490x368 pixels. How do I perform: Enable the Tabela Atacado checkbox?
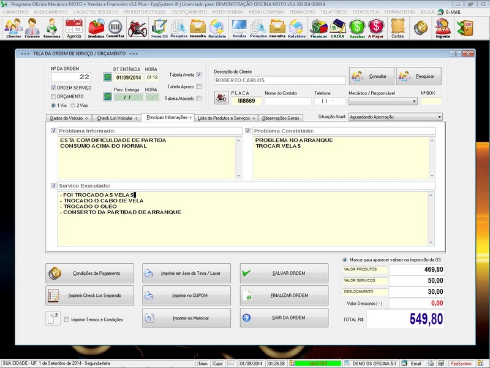click(x=199, y=99)
